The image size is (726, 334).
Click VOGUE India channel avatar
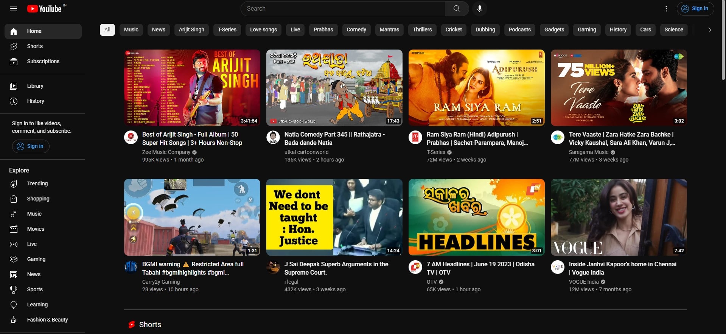pos(558,267)
